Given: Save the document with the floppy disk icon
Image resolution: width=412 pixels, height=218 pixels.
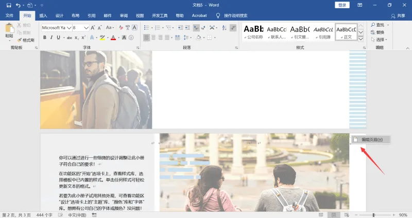Looking at the screenshot, I should [9, 5].
